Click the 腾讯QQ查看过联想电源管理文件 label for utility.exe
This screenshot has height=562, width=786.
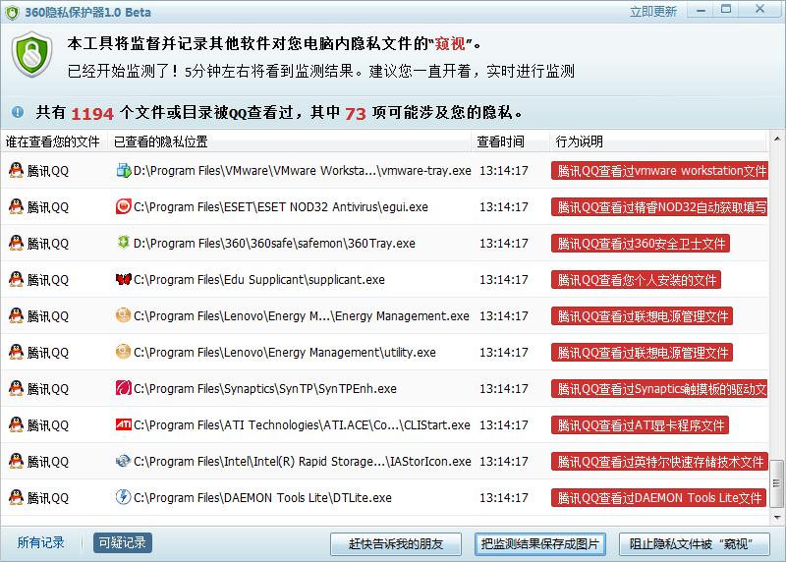tap(643, 352)
